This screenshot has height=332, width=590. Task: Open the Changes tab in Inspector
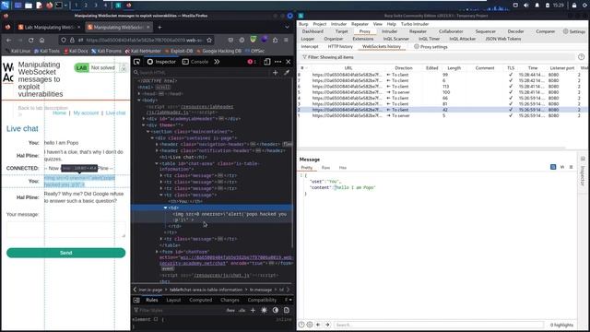tap(230, 300)
